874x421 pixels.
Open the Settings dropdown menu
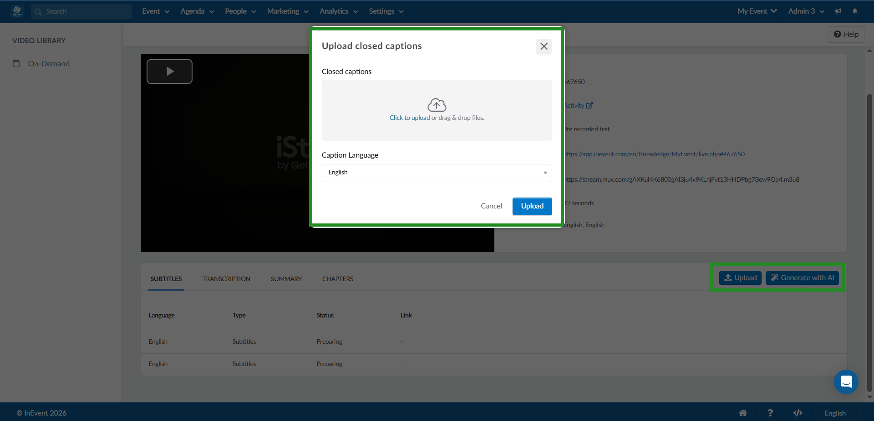(x=385, y=11)
